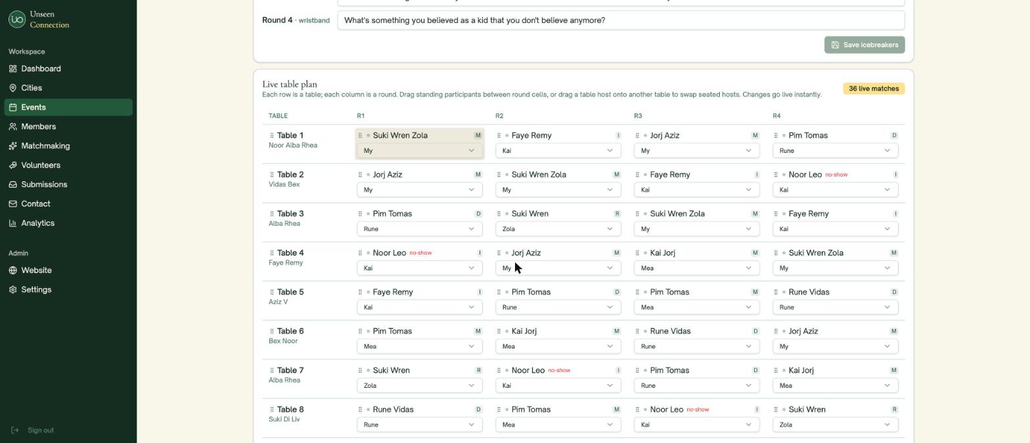Click grip handle of Table 1 R1 Suki Wren Zola
Image resolution: width=1030 pixels, height=443 pixels.
(360, 136)
